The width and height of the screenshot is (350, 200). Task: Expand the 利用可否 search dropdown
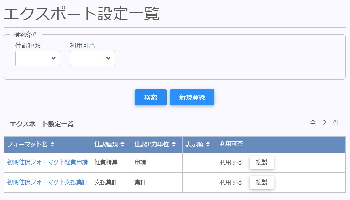[x=92, y=58]
